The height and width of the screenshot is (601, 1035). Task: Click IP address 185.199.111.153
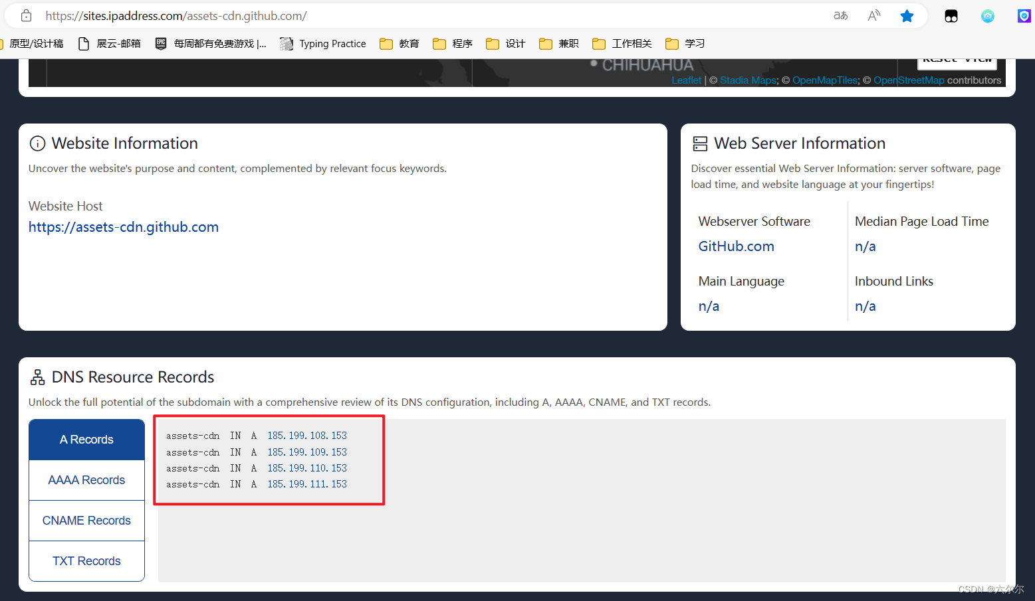point(307,484)
